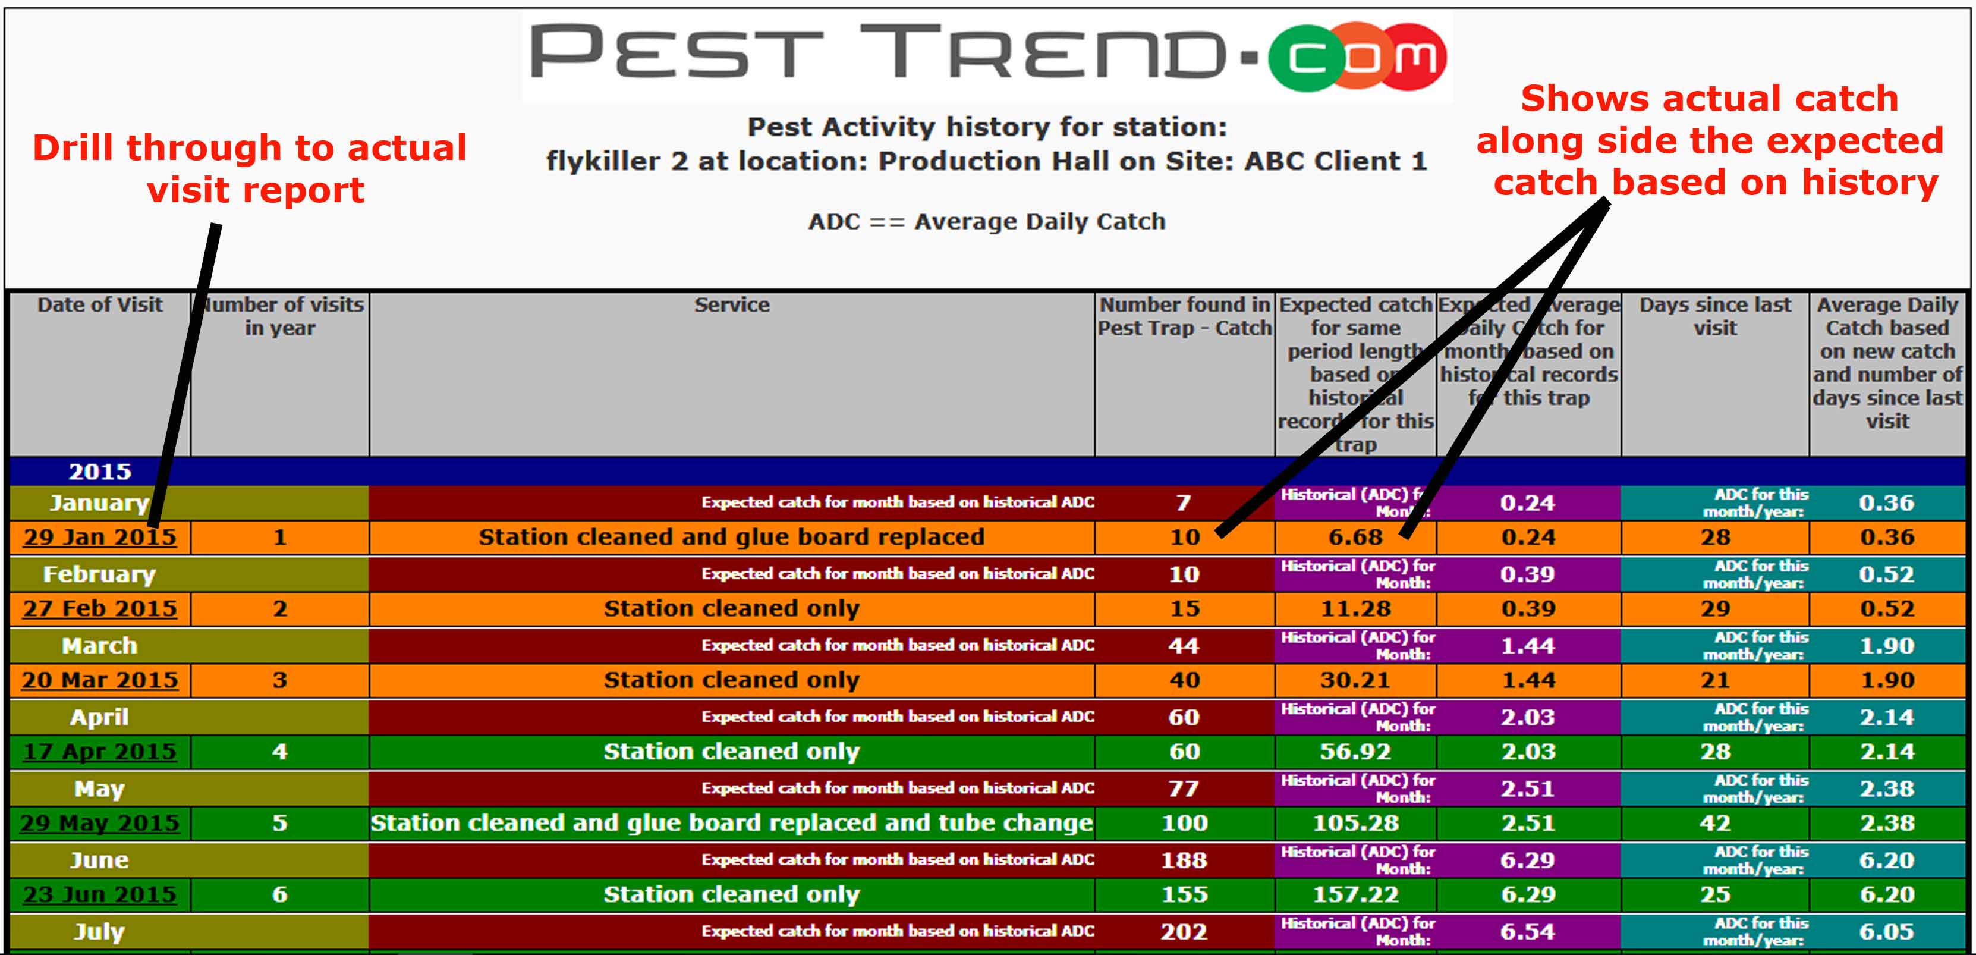This screenshot has height=955, width=1976.
Task: Open the 23 Jun 2015 visit report link
Action: point(100,894)
